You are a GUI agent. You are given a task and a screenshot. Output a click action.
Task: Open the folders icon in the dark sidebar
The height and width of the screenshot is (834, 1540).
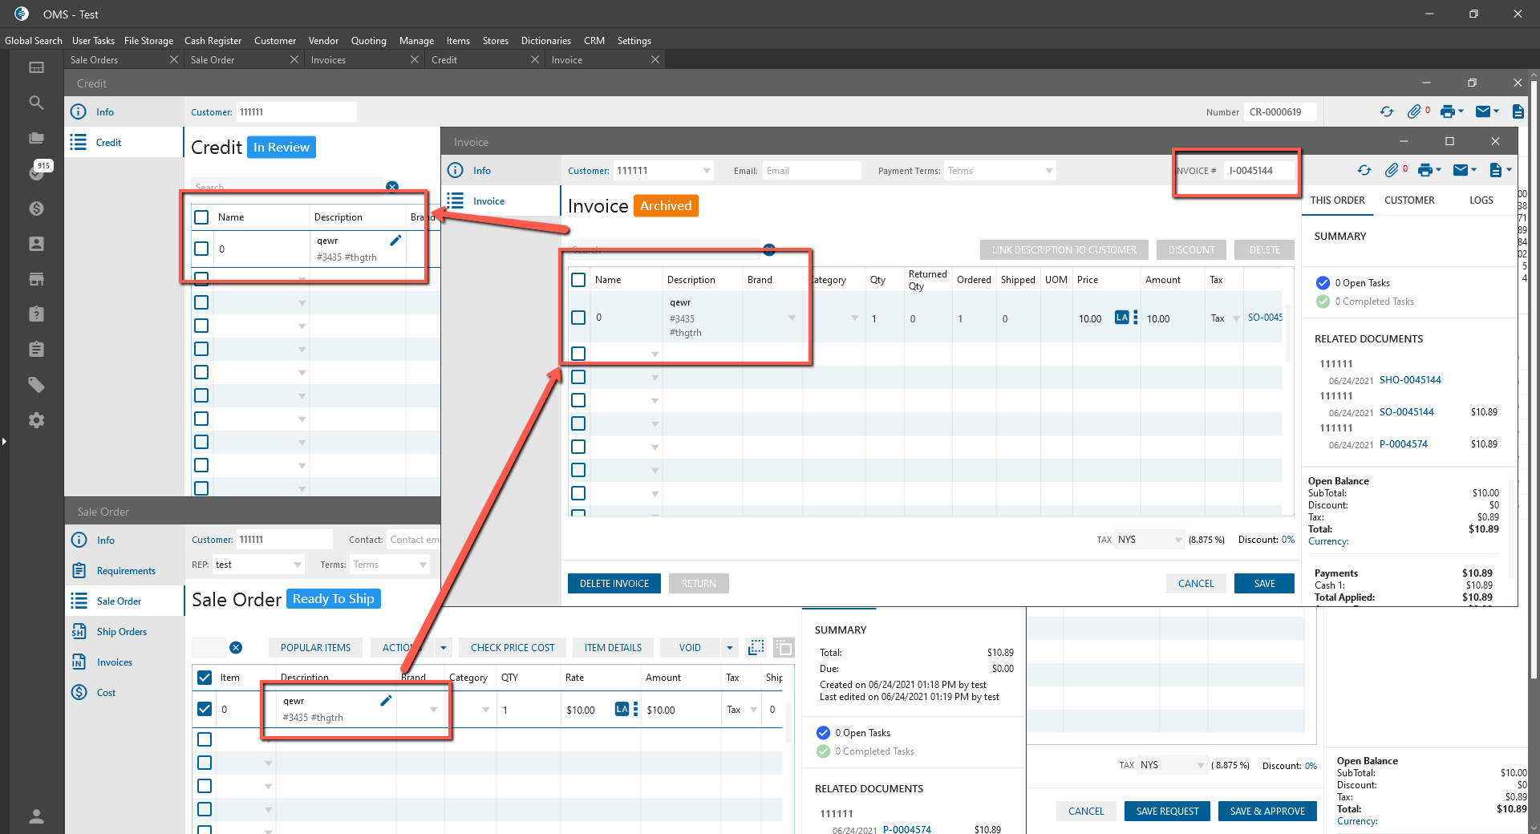click(x=36, y=138)
